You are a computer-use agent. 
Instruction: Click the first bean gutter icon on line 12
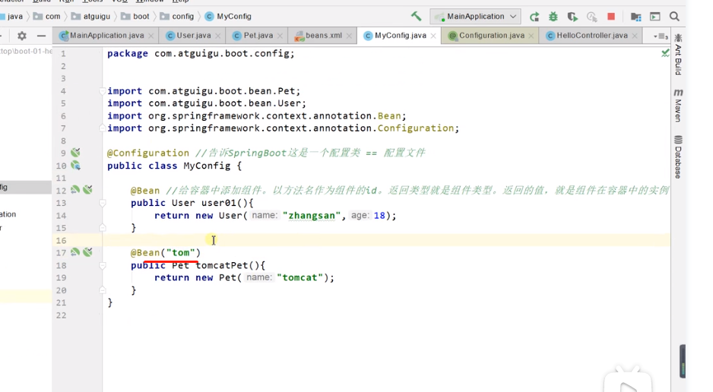tap(75, 190)
